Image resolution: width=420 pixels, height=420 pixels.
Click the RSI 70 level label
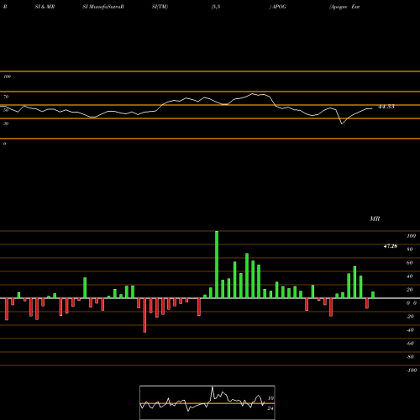click(x=6, y=97)
